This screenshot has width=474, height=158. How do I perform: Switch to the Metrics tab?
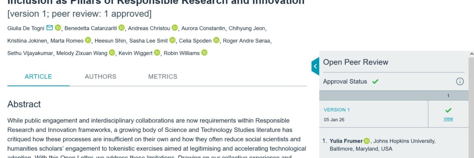(163, 77)
